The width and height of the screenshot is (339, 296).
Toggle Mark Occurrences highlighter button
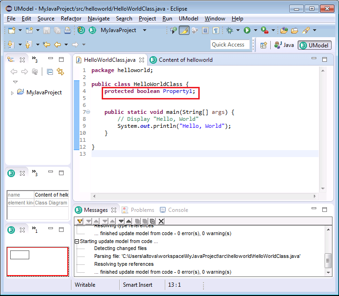(184, 30)
